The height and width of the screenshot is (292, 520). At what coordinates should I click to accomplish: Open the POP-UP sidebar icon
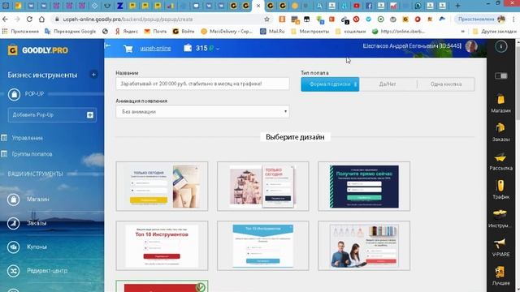pyautogui.click(x=14, y=94)
